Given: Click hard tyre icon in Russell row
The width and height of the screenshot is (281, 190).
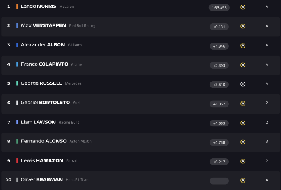Looking at the screenshot, I should point(243,84).
